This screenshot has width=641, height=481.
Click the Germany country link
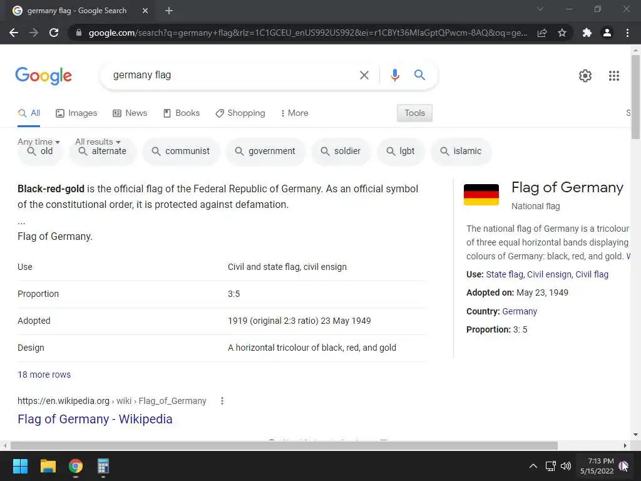[520, 311]
